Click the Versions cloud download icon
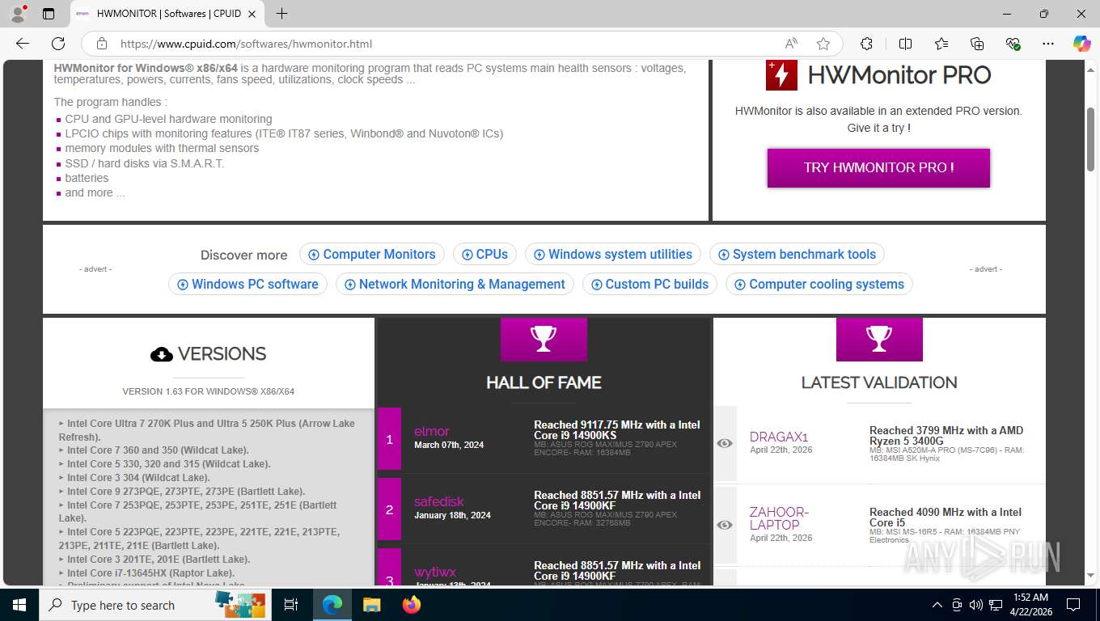The image size is (1100, 621). tap(162, 354)
